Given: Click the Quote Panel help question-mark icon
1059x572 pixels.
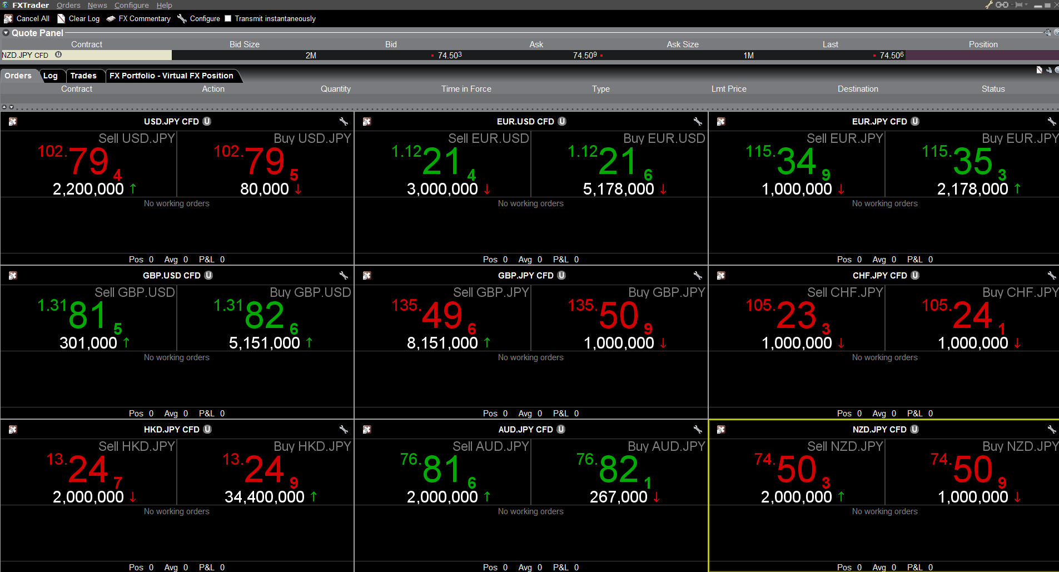Looking at the screenshot, I should 1056,33.
